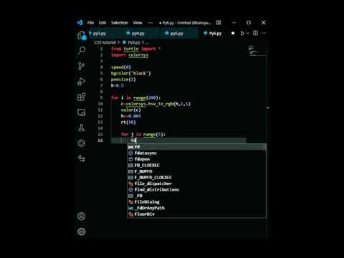The image size is (344, 258).
Task: Select the 'file_dispatcher' suggestion
Action: (x=196, y=183)
